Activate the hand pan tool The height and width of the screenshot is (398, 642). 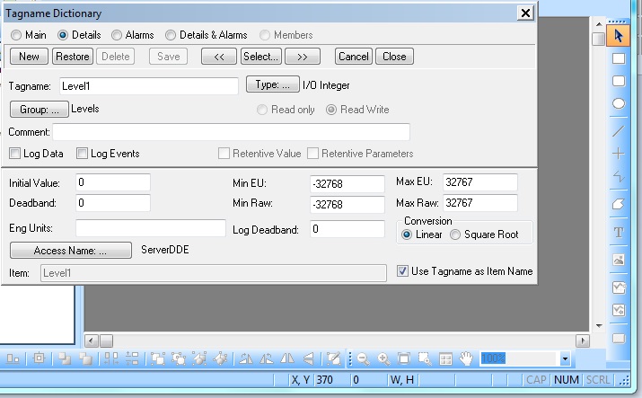pos(466,358)
